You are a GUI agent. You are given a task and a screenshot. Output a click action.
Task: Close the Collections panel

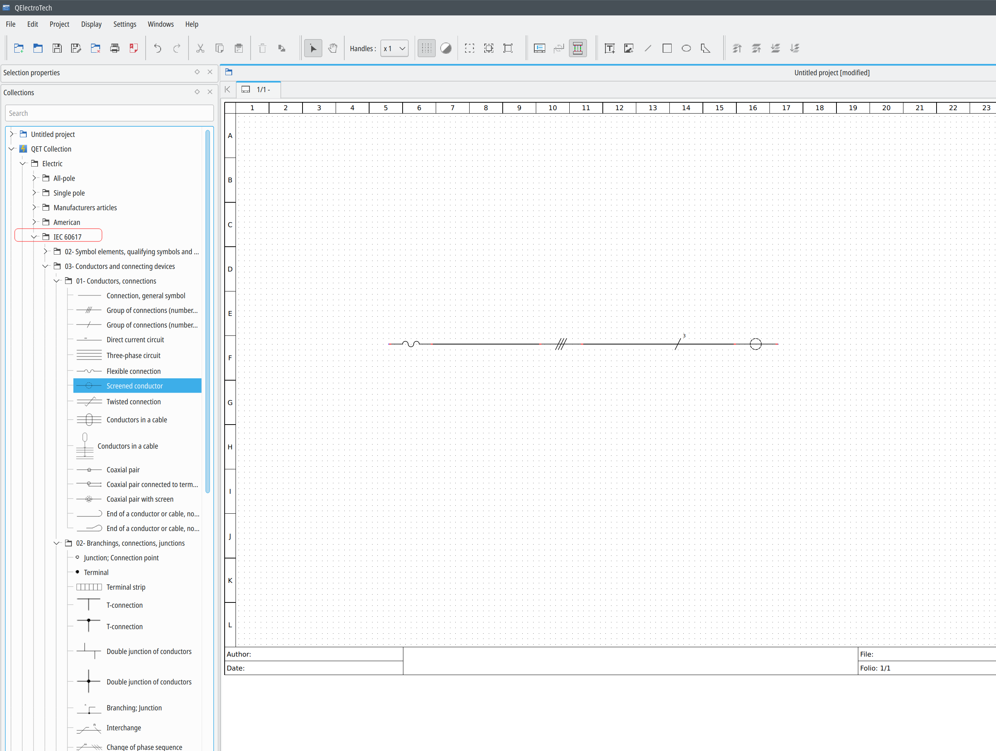coord(210,92)
